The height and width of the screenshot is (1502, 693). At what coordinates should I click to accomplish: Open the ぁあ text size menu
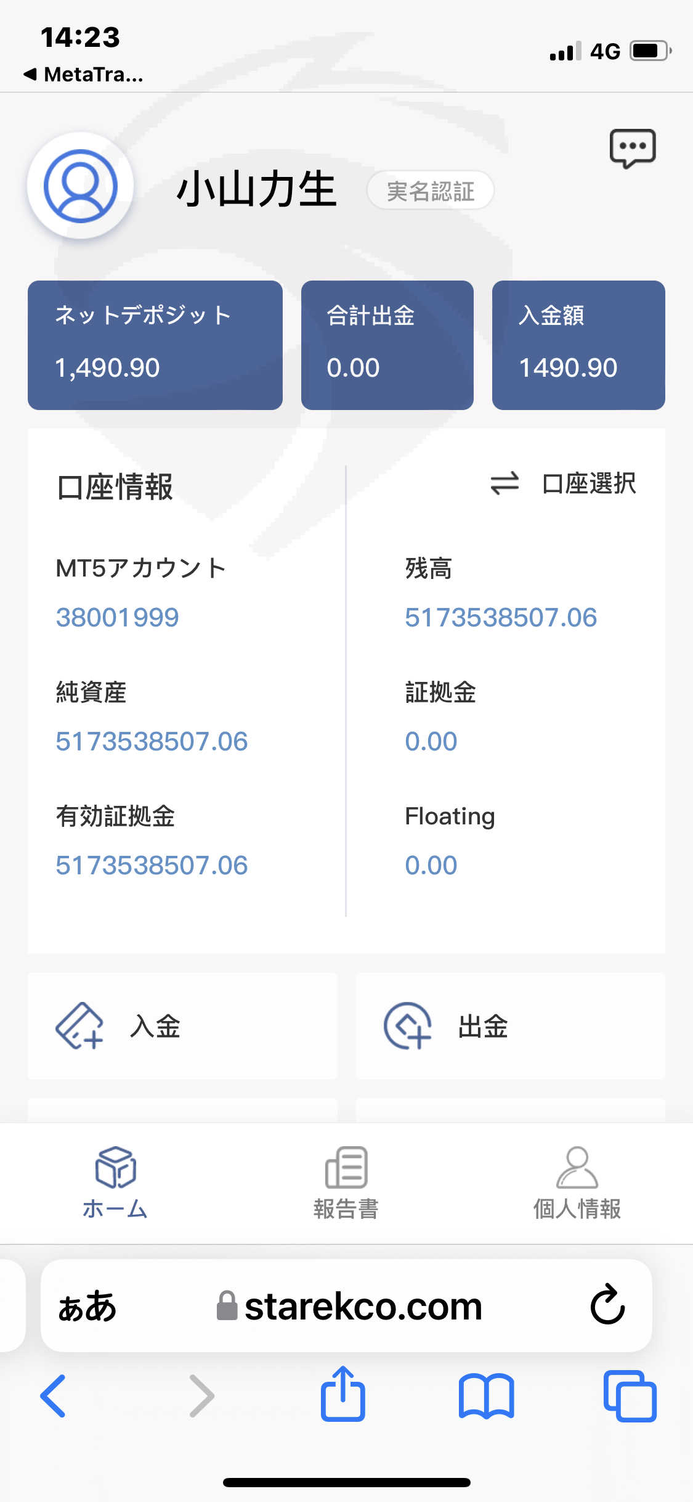[87, 1306]
